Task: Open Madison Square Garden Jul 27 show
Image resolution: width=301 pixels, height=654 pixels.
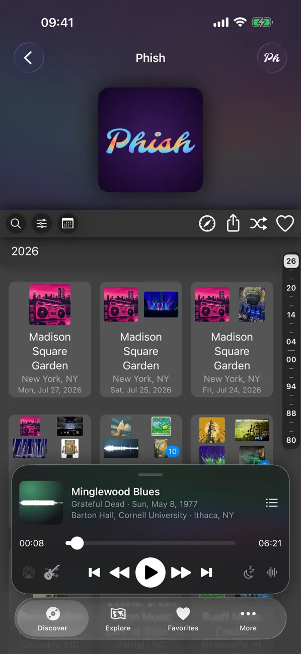Action: pyautogui.click(x=50, y=340)
